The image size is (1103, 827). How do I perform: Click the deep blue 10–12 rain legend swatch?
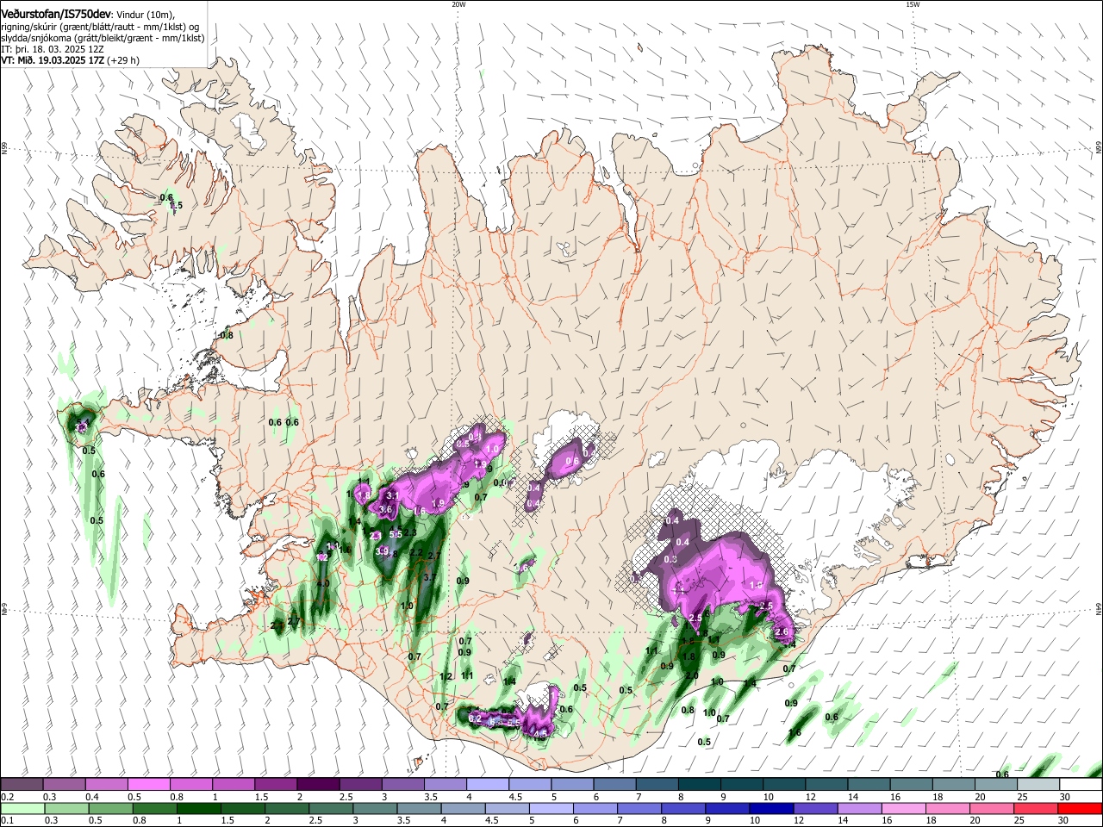[771, 809]
